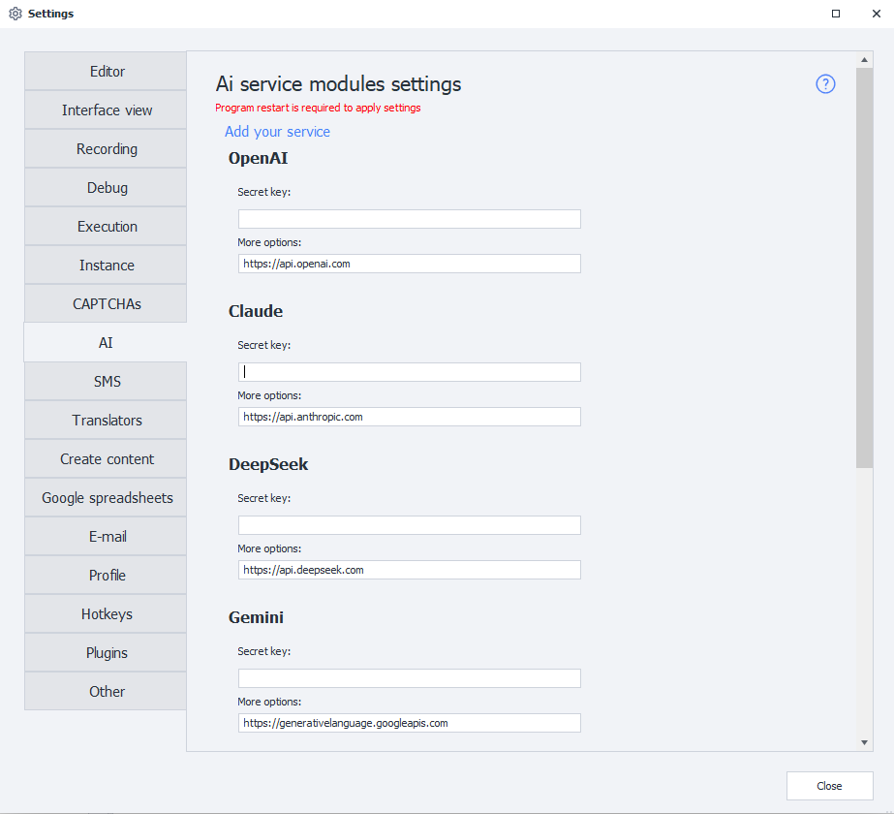The image size is (894, 814).
Task: Click the OpenAI api.openai.com options field
Action: 410,264
